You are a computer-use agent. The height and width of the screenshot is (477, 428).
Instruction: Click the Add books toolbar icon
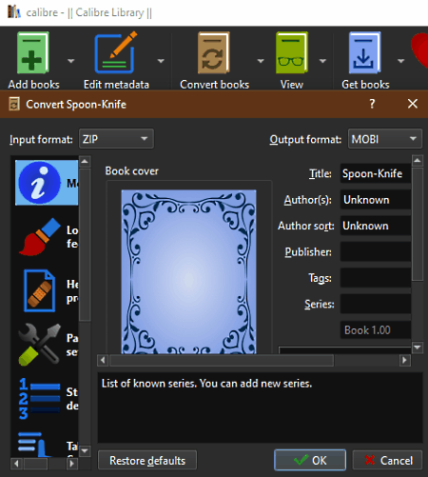[33, 52]
